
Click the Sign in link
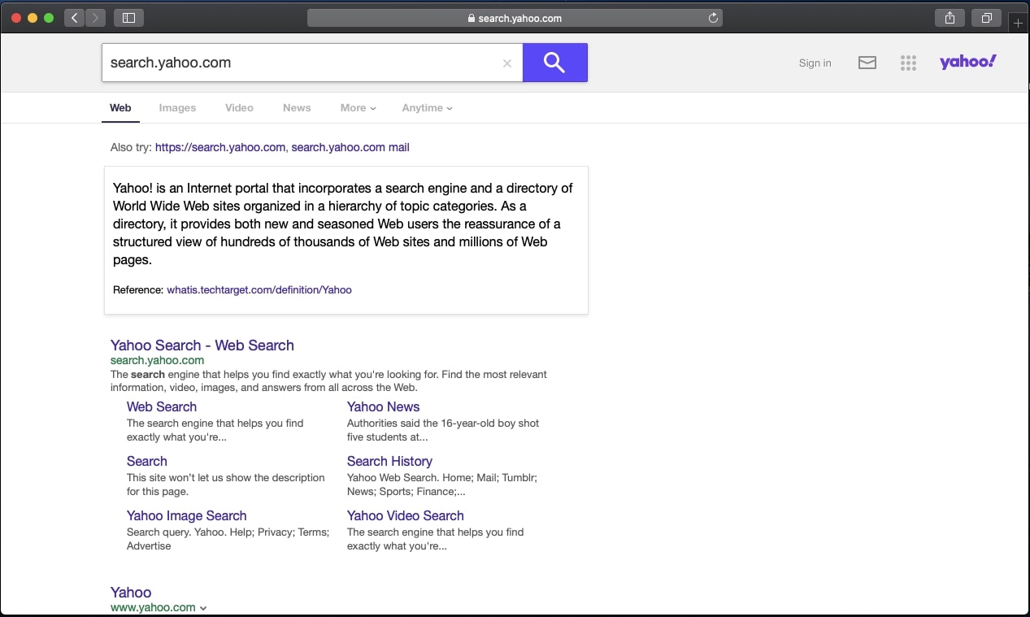coord(815,63)
